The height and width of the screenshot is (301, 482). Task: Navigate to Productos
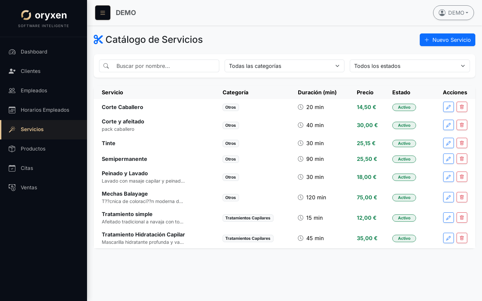click(44, 149)
